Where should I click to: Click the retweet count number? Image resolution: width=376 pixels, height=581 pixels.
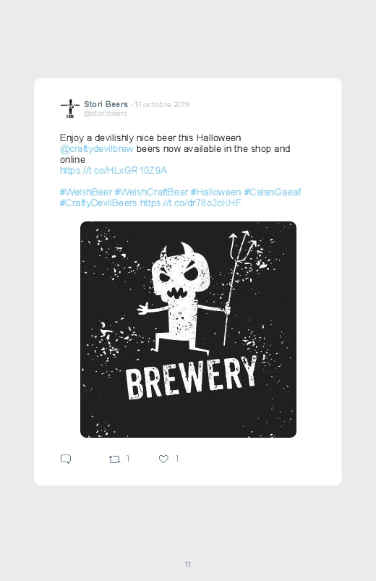128,459
